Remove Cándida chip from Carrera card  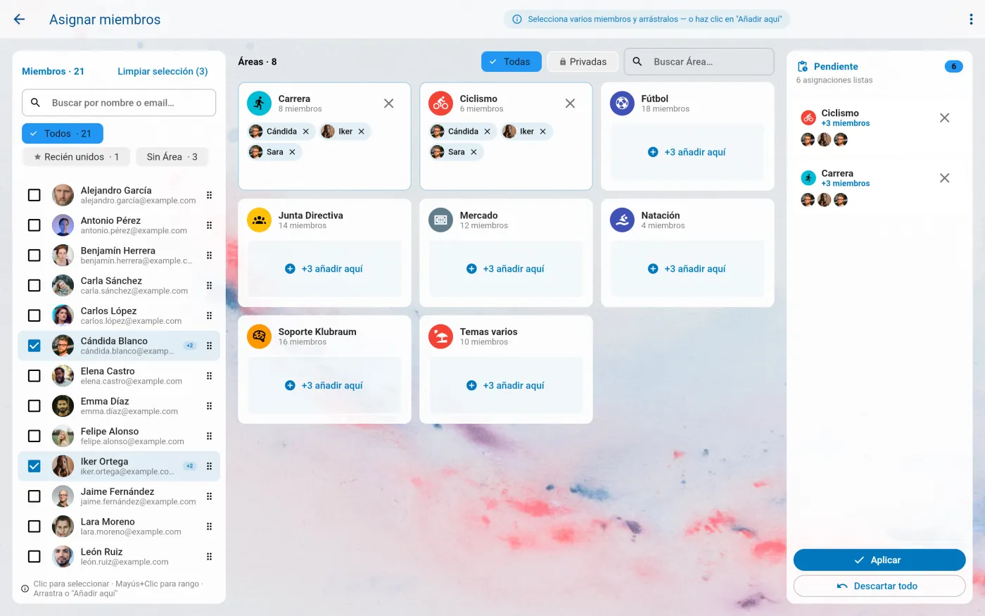pos(306,132)
